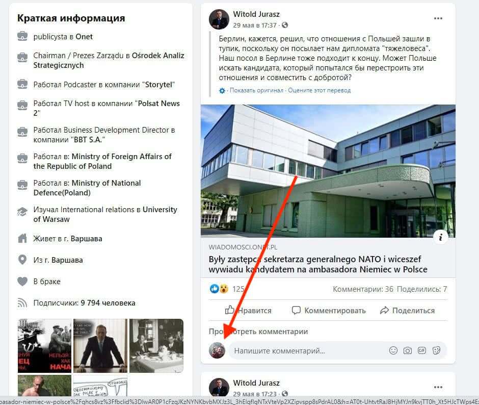Click the like and wow reaction icons

(x=219, y=289)
